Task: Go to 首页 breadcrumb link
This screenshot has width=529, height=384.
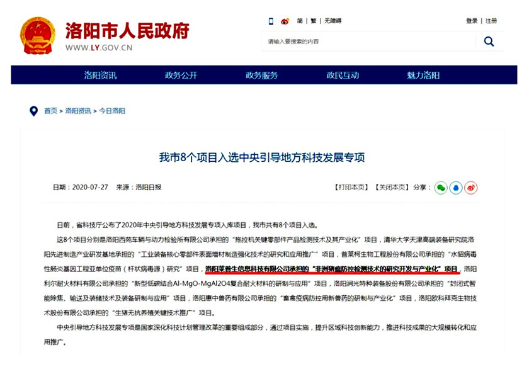Action: [x=50, y=111]
